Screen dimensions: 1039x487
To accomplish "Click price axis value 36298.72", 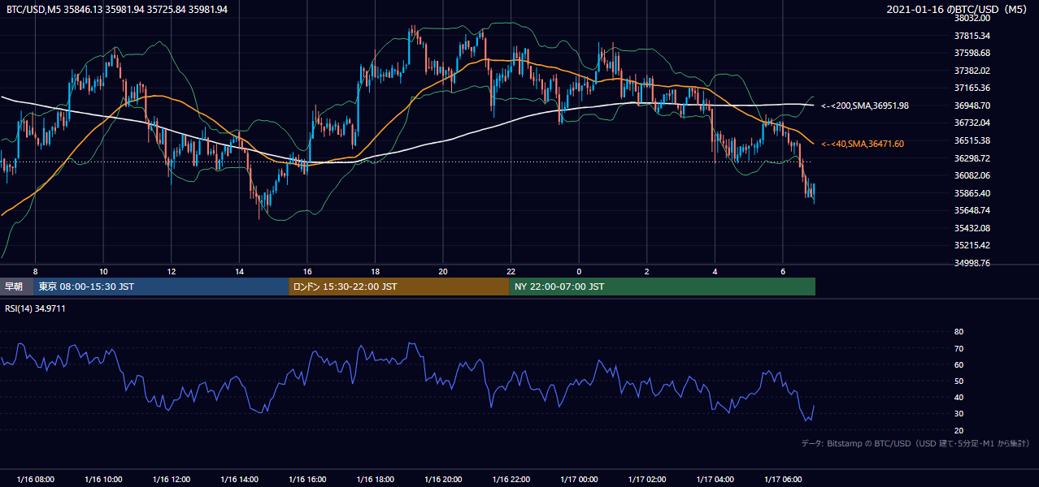I will click(972, 158).
